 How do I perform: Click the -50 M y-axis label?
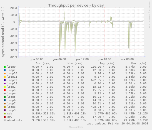13,57
